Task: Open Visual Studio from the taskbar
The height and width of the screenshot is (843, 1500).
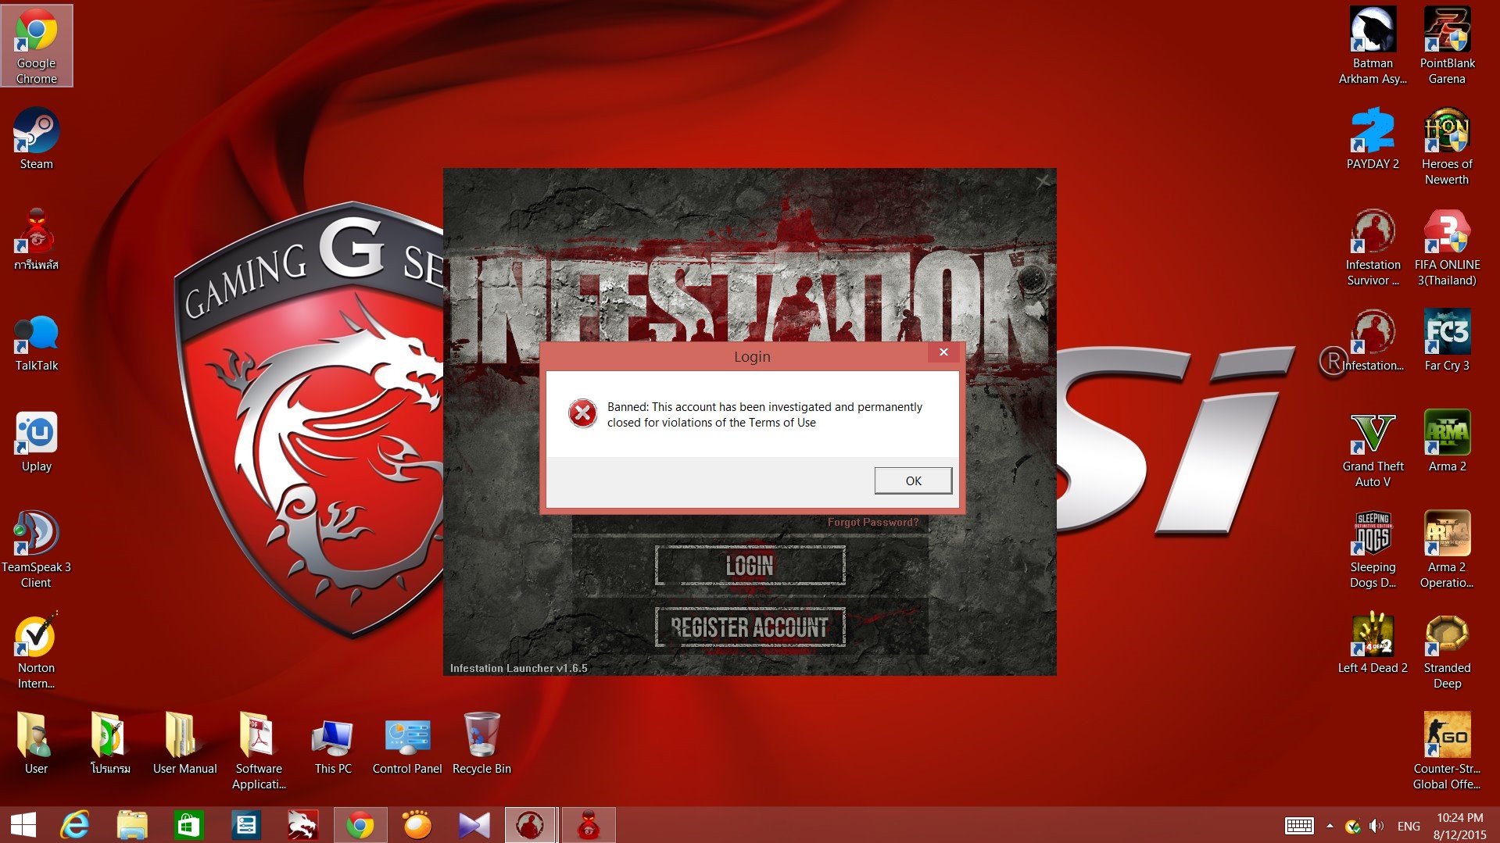Action: [x=474, y=825]
